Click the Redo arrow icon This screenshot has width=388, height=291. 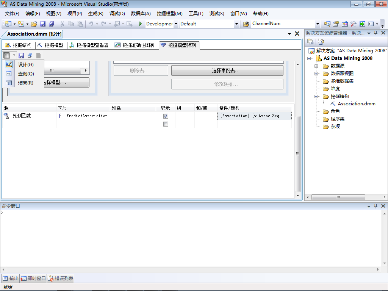coord(104,24)
